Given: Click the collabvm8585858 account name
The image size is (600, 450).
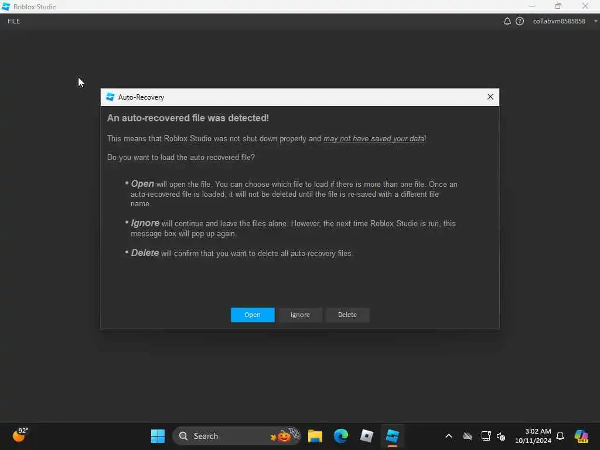Looking at the screenshot, I should (559, 22).
